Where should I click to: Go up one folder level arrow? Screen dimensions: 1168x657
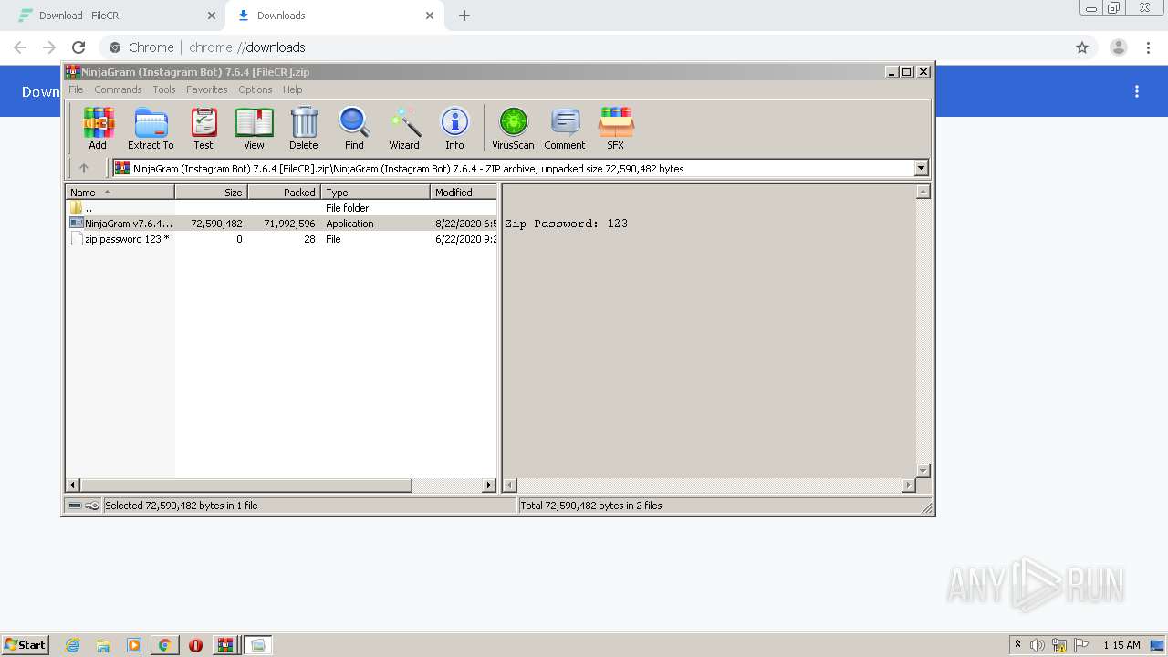pyautogui.click(x=84, y=168)
